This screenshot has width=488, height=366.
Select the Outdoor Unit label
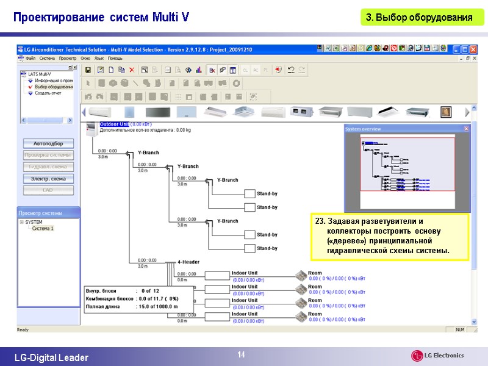click(114, 124)
